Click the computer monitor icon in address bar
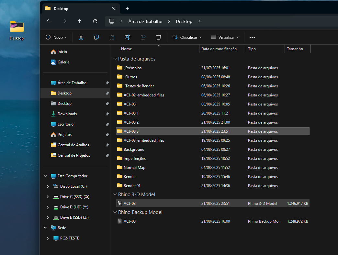This screenshot has height=255, width=338. pyautogui.click(x=112, y=21)
